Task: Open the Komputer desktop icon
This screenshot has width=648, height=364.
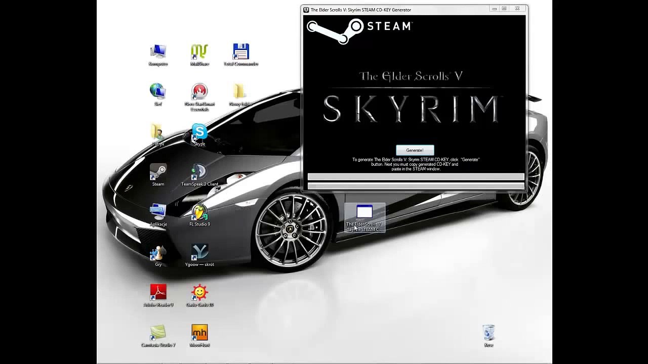Action: coord(158,55)
